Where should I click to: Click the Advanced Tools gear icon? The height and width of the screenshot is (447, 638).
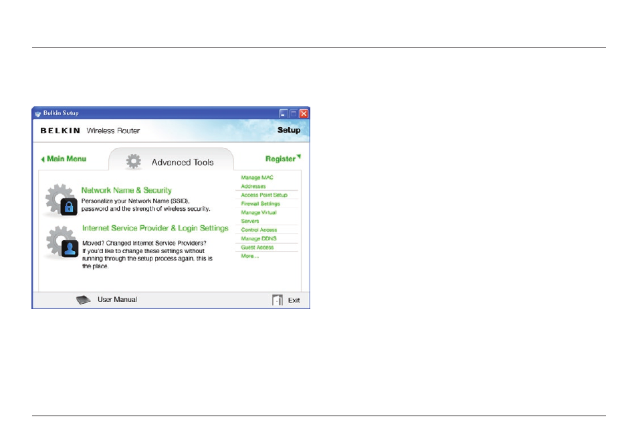(x=133, y=162)
